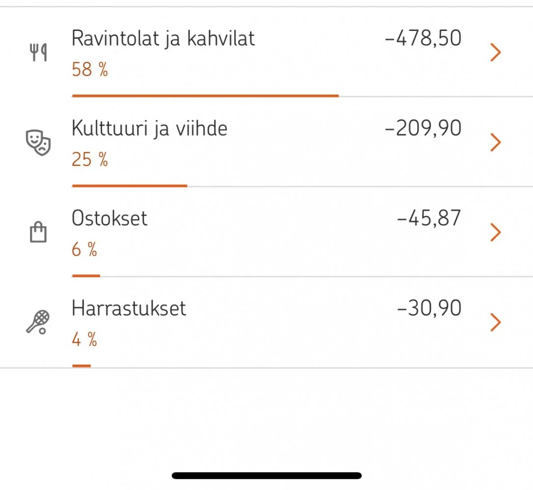Screen dimensions: 533x490
Task: Expand Harrastukset chevron arrow
Action: click(x=496, y=322)
